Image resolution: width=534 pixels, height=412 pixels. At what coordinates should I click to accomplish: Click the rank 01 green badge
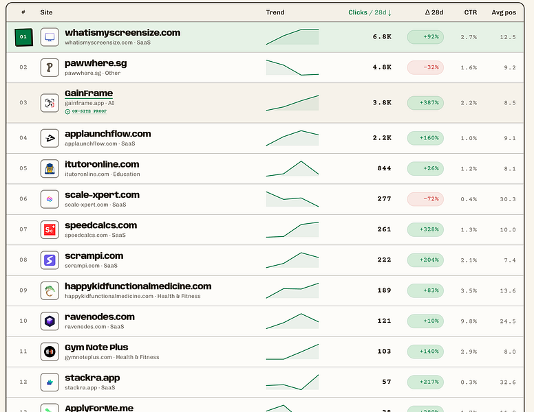[x=23, y=37]
